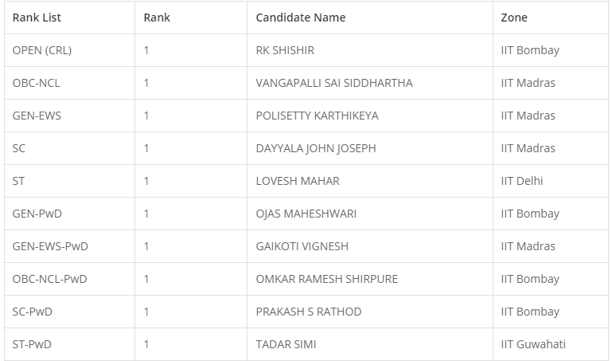Click candidate name RK SHISHIR
Image resolution: width=612 pixels, height=361 pixels.
285,50
